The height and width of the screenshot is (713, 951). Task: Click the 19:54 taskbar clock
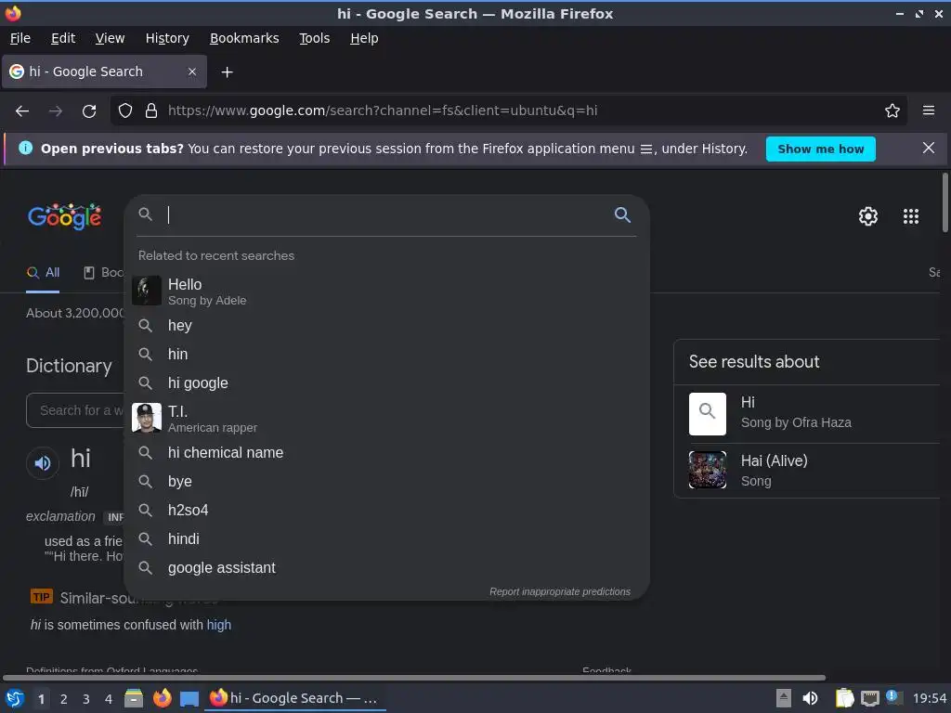click(929, 698)
